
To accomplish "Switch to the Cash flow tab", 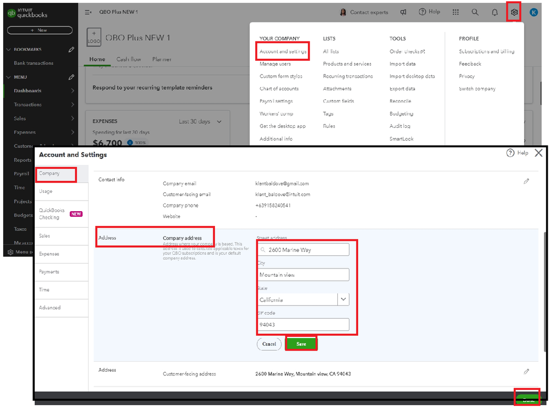I will coord(129,60).
